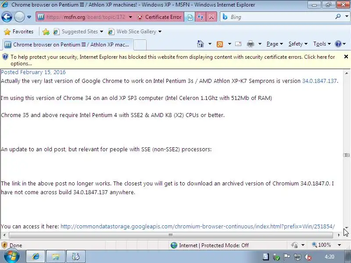Screen dimensions: 351x263
Task: Expand the Print options dropdown arrow
Action: 260,44
